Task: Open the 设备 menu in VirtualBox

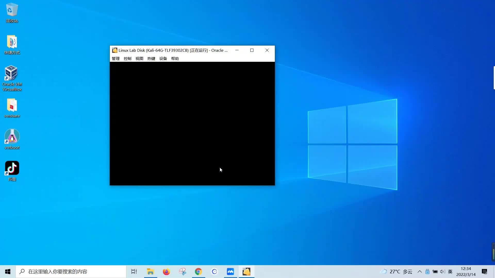Action: click(163, 58)
